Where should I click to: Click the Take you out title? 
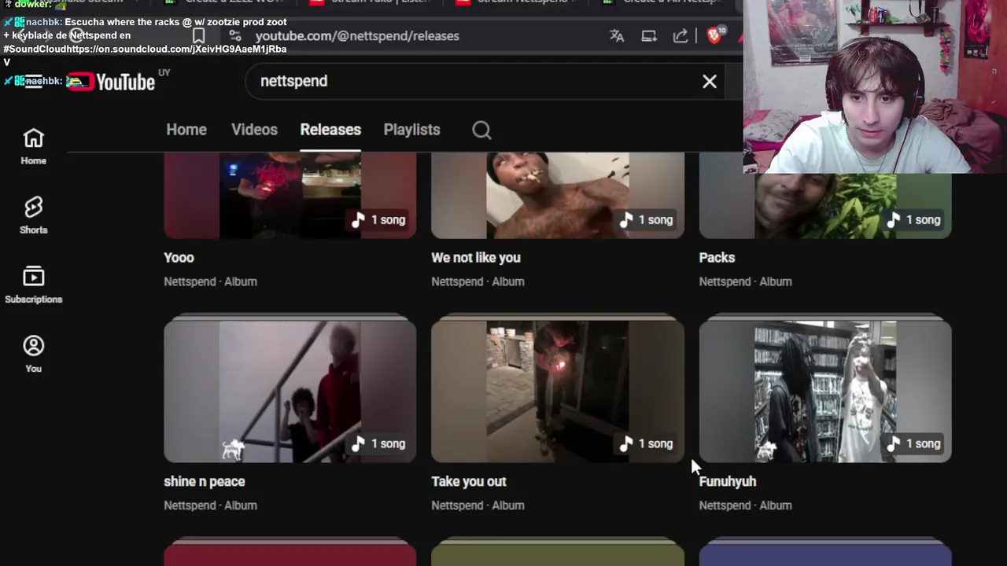coord(469,481)
